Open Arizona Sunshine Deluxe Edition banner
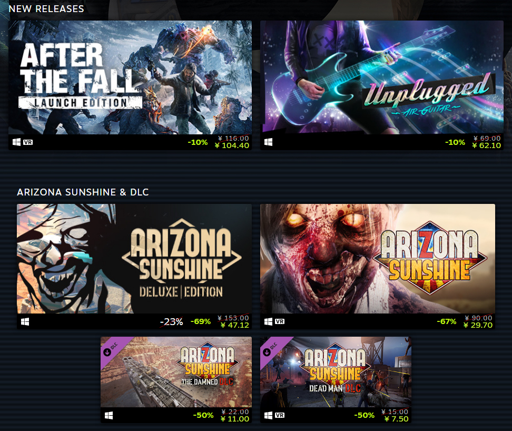 [x=134, y=259]
